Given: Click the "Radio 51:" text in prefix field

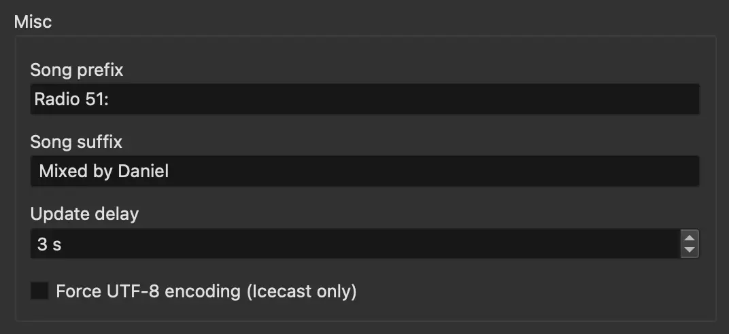Looking at the screenshot, I should tap(76, 100).
